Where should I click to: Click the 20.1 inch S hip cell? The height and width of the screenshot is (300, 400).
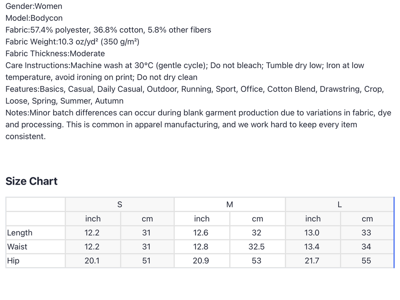coord(93,261)
